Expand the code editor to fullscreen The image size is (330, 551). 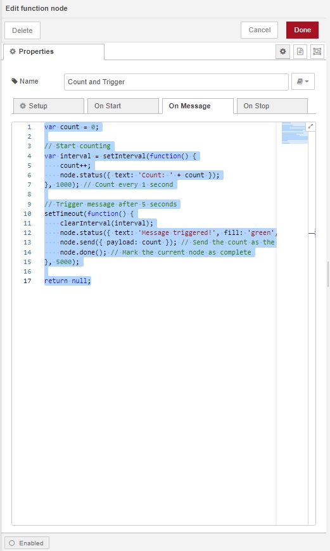310,127
